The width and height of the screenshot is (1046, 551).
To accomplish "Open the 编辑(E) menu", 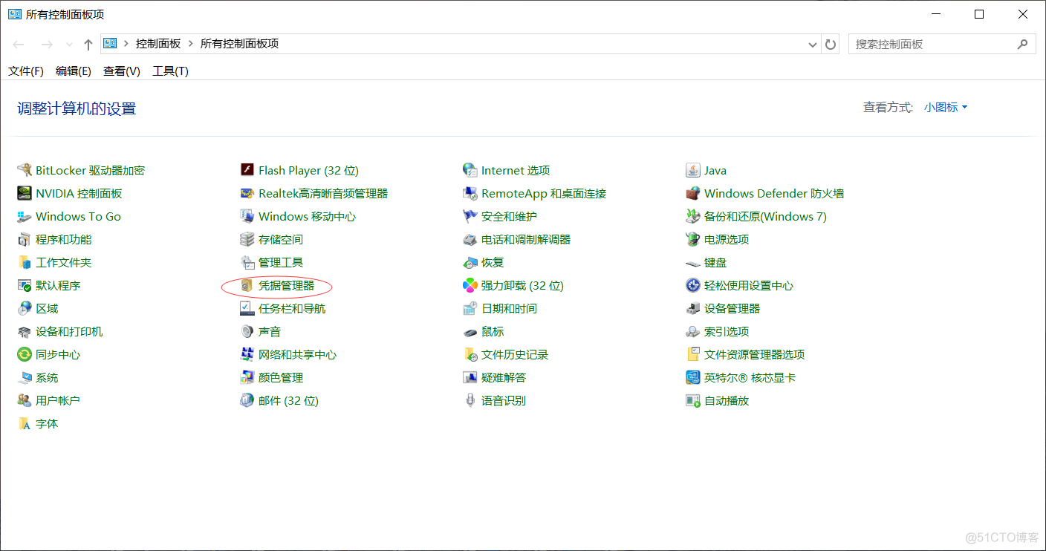I will click(74, 71).
